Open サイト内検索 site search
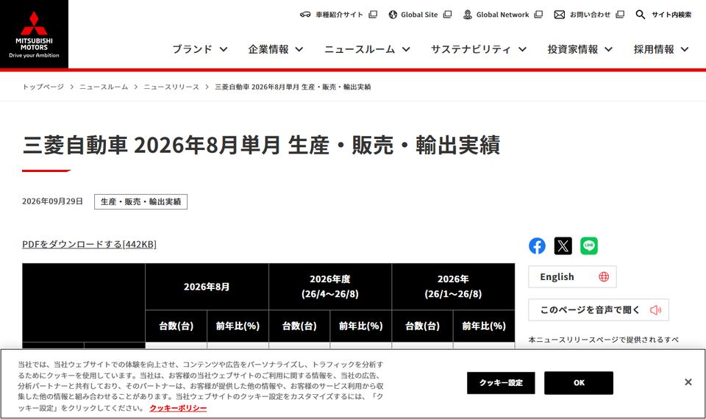706x419 pixels. [x=671, y=15]
